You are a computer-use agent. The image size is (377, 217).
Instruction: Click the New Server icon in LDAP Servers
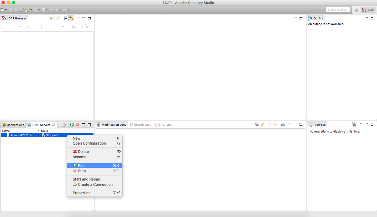pyautogui.click(x=65, y=125)
